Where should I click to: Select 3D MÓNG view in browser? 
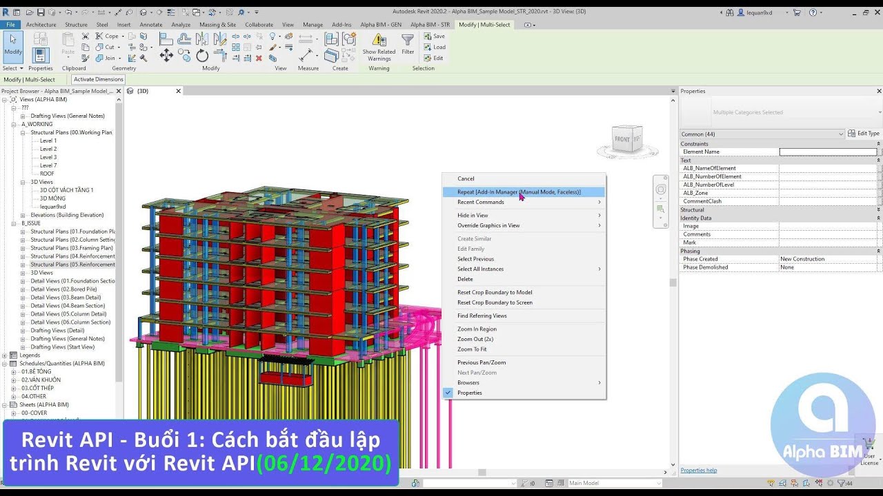point(52,198)
